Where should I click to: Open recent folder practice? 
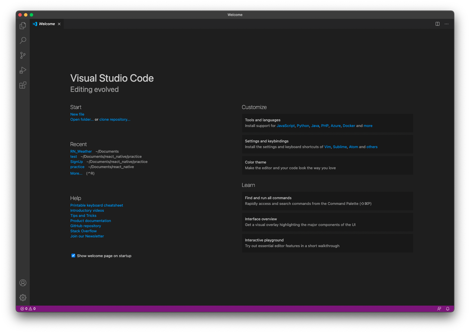(77, 167)
